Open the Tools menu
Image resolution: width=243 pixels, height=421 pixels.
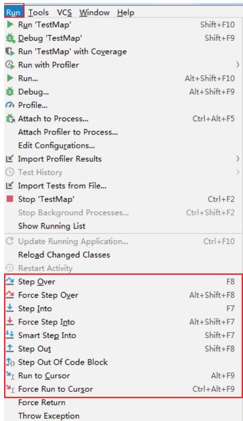pyautogui.click(x=38, y=12)
